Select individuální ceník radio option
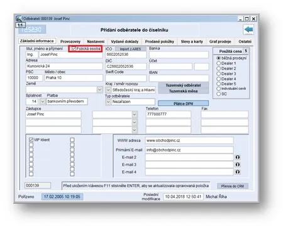 pos(219,89)
